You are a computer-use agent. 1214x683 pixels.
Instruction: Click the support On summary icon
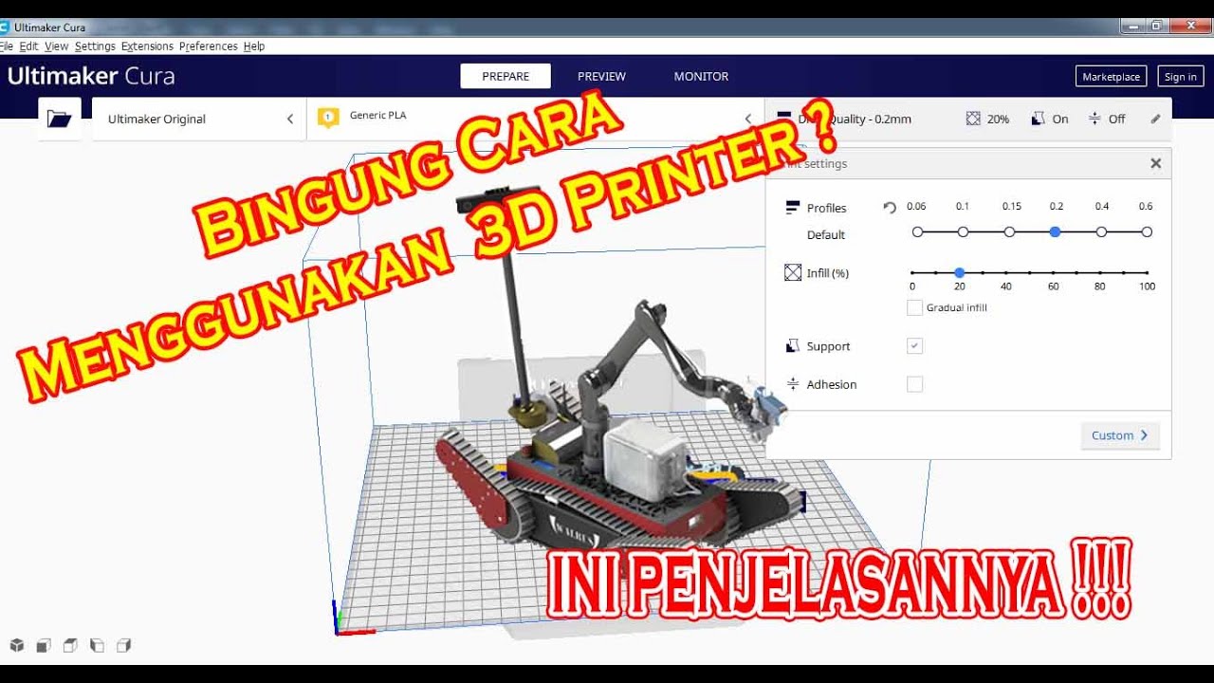pos(1038,119)
